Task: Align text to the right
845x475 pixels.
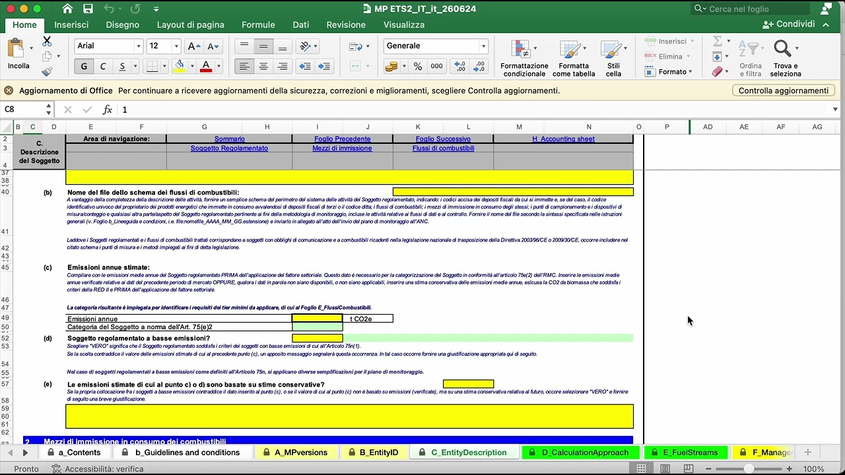Action: (283, 67)
